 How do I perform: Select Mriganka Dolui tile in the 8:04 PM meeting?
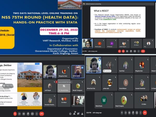[x=142, y=65]
